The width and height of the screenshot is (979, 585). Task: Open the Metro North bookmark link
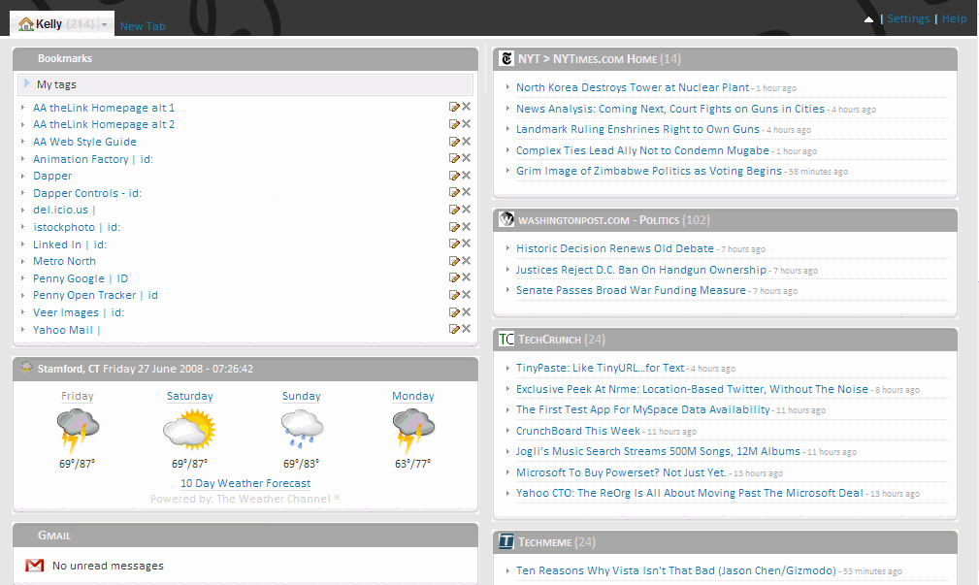tap(64, 261)
